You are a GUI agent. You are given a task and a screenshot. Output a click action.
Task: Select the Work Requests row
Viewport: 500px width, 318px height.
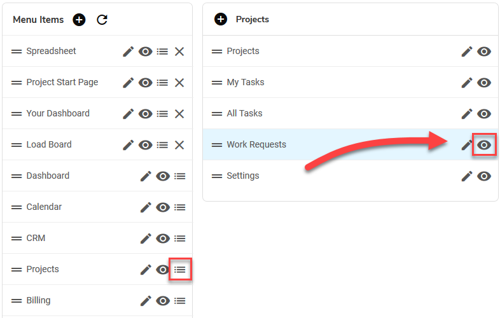point(351,145)
